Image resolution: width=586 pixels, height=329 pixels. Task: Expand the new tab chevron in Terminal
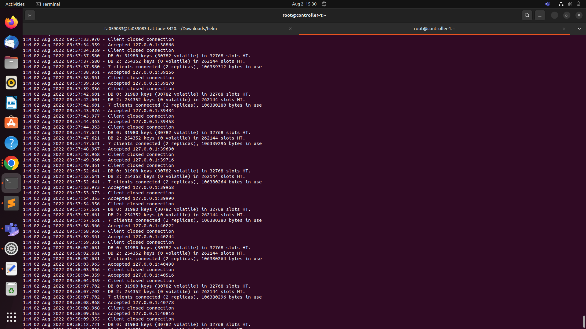(579, 28)
